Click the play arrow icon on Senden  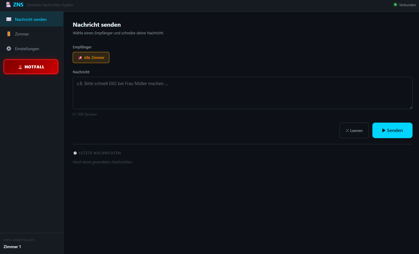tap(384, 131)
